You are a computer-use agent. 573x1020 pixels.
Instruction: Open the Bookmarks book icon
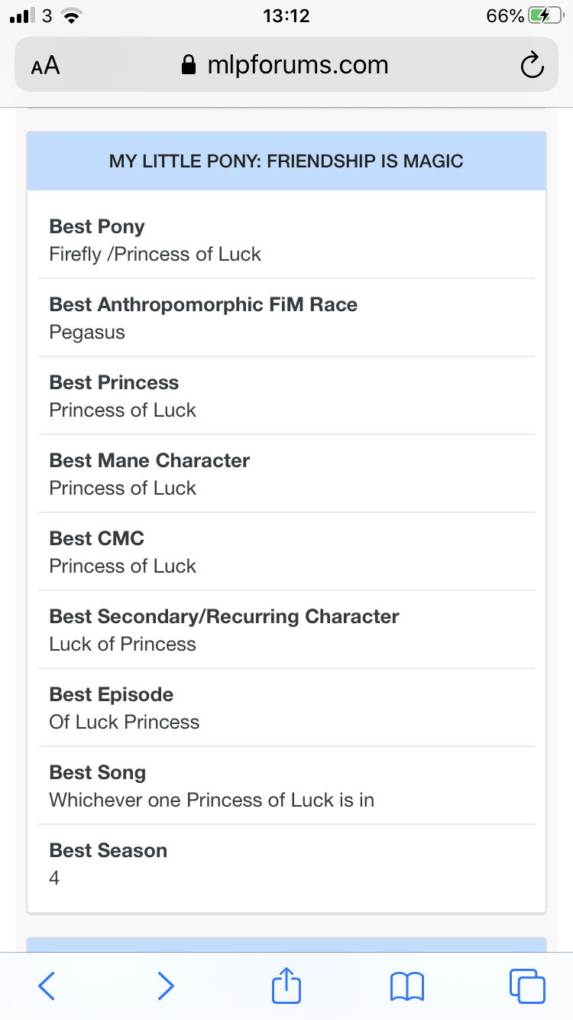[407, 986]
